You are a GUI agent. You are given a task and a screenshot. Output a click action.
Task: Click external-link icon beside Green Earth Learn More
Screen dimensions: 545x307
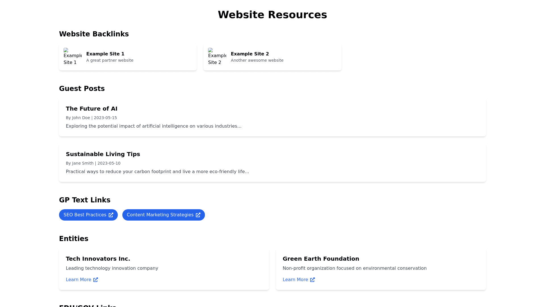[313, 280]
